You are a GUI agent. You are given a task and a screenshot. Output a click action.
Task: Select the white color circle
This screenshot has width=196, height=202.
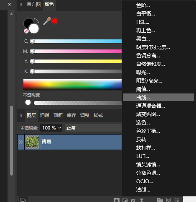(34, 28)
